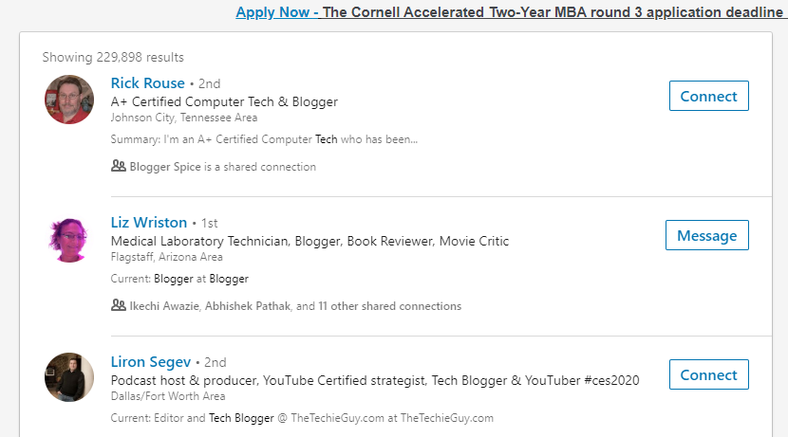Open the Liz Wriston name link

point(149,222)
